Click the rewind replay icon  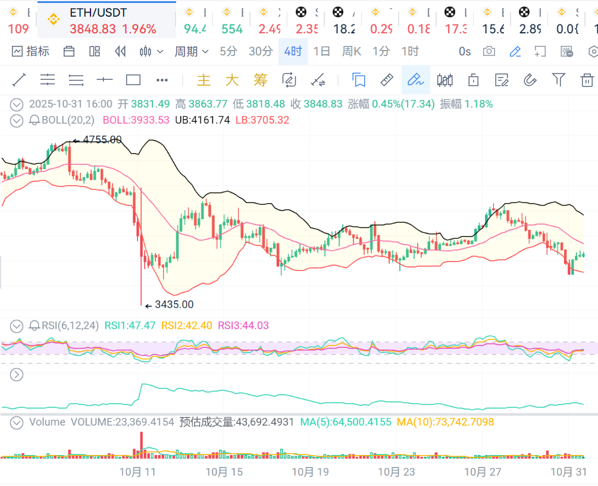coord(120,52)
